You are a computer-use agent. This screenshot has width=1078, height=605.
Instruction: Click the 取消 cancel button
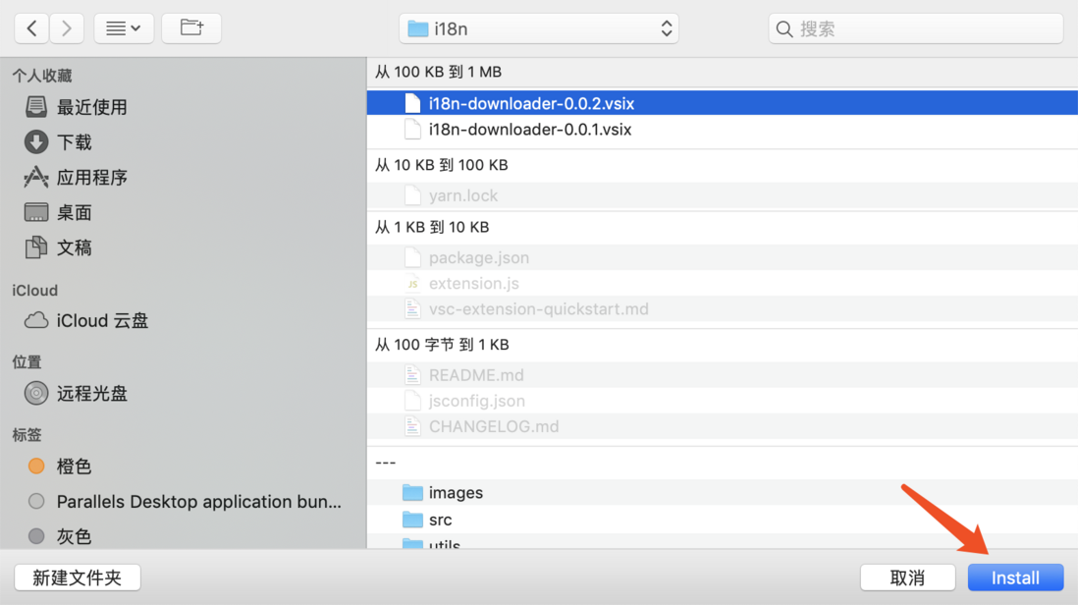pyautogui.click(x=907, y=577)
